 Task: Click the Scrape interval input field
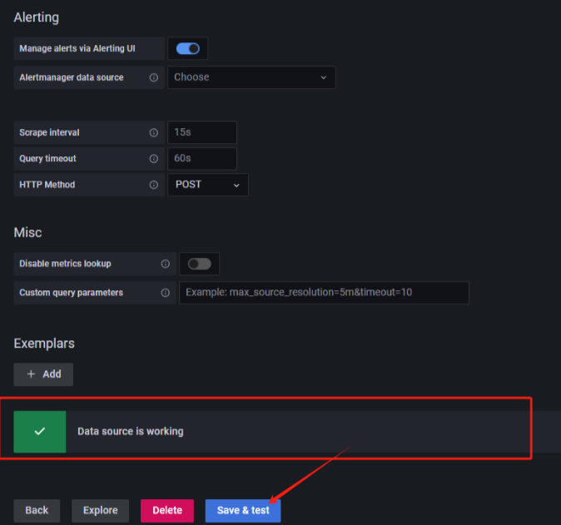(x=202, y=132)
